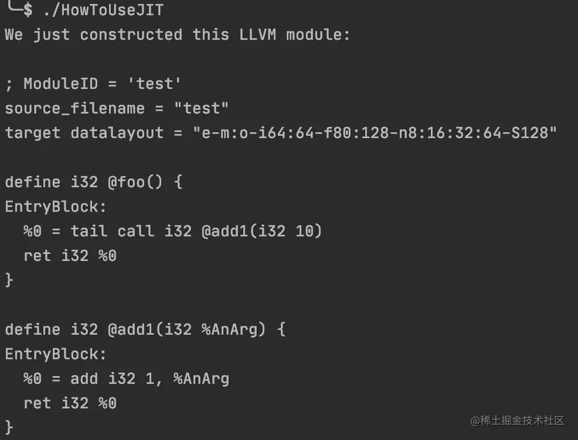578x440 pixels.
Task: Click the 'We just constructed this LLVM module' line
Action: click(177, 35)
